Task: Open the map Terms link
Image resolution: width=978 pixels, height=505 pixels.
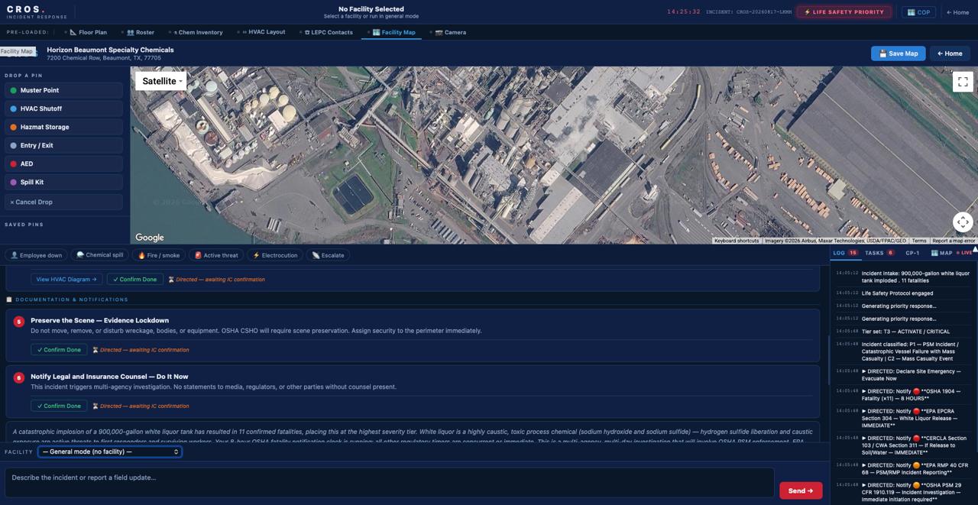Action: pyautogui.click(x=919, y=241)
